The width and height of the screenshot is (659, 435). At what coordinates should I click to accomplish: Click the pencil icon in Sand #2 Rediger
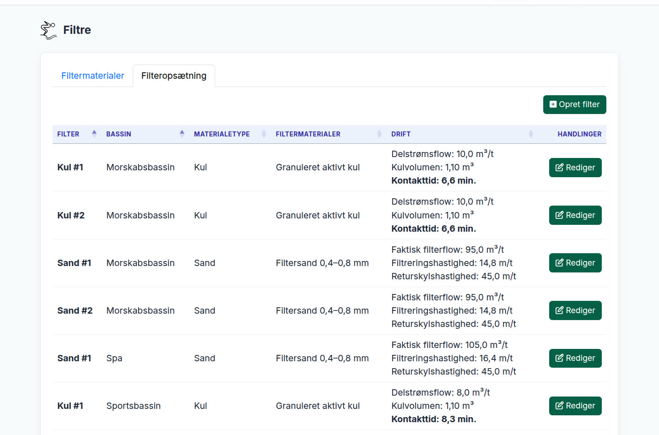pyautogui.click(x=559, y=310)
